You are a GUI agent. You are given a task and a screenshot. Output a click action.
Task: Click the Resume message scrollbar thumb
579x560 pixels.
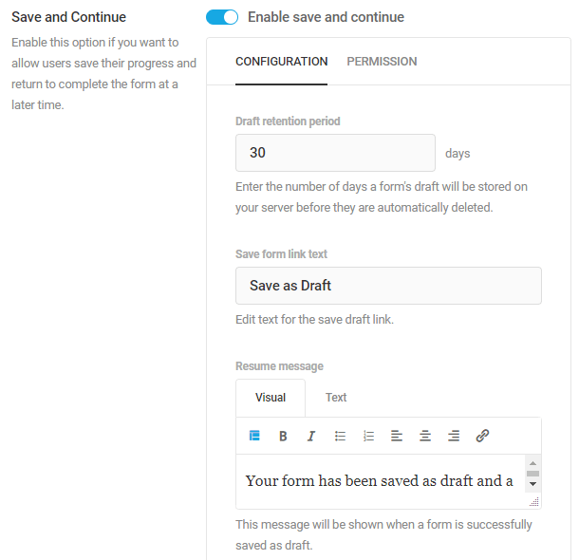[532, 474]
